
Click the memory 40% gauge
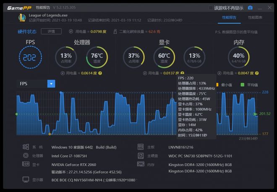click(x=239, y=57)
